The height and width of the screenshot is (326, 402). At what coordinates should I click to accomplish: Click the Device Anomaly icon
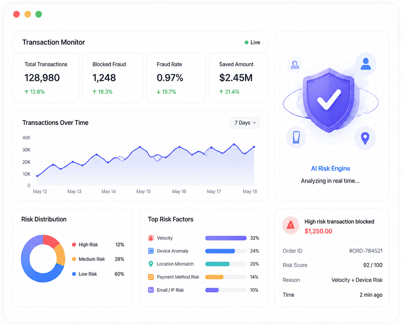coord(151,251)
